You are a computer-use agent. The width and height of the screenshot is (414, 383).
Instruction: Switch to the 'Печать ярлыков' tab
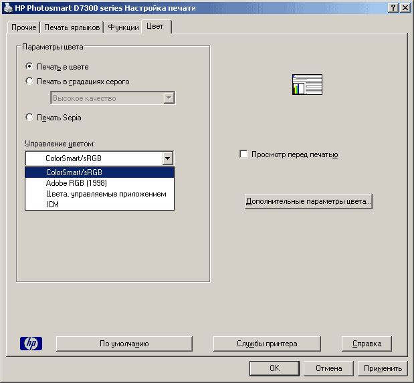[x=72, y=27]
